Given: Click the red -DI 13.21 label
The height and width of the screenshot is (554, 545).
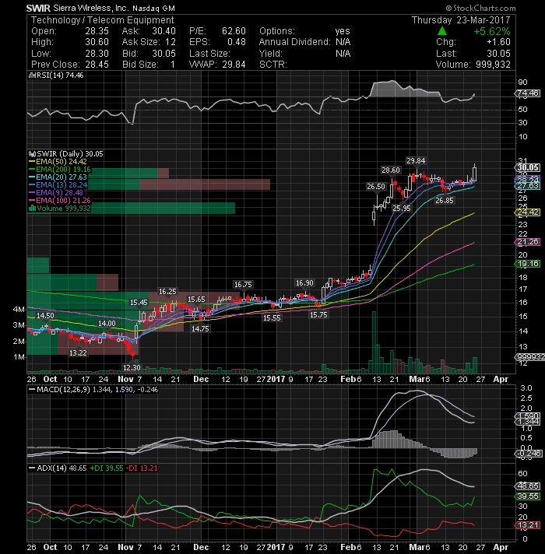Looking at the screenshot, I should (142, 468).
